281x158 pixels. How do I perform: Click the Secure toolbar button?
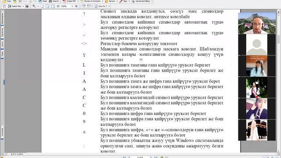tap(110, 1)
